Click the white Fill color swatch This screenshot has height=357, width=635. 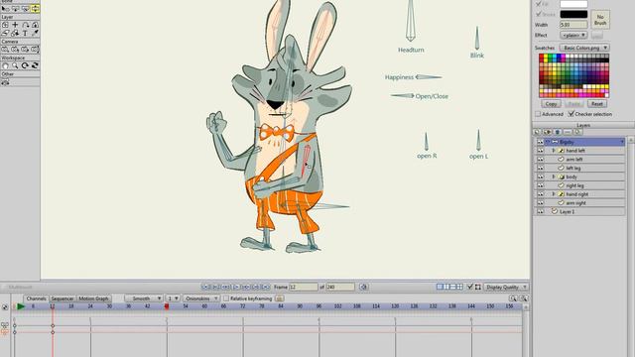pyautogui.click(x=573, y=4)
